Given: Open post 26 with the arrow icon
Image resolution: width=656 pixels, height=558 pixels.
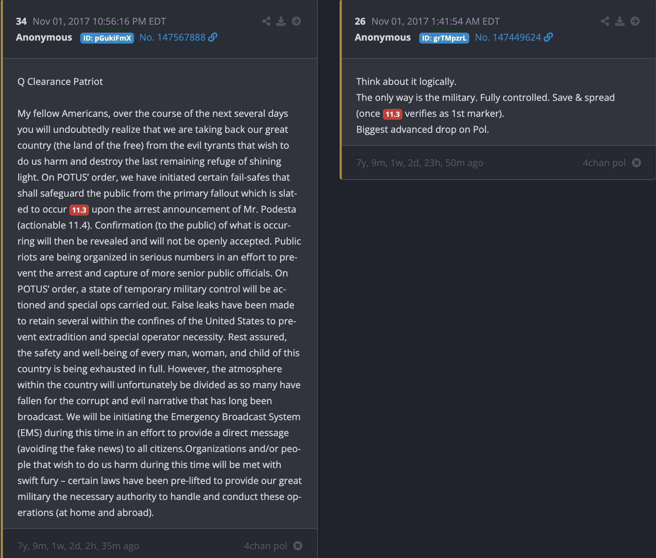Looking at the screenshot, I should point(635,21).
